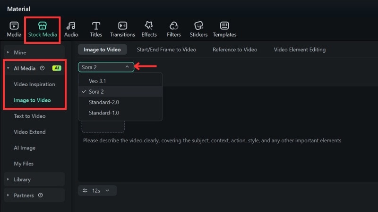
Task: Open My Files in the sidebar
Action: click(24, 163)
